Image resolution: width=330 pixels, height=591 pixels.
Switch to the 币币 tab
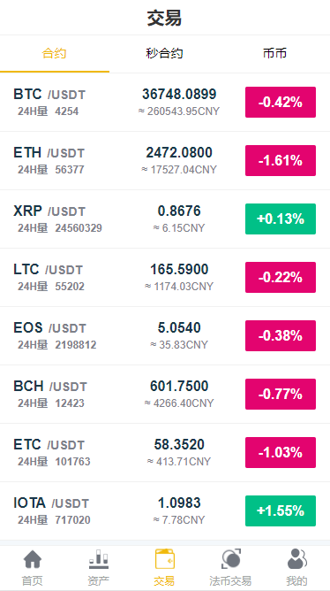pyautogui.click(x=274, y=53)
